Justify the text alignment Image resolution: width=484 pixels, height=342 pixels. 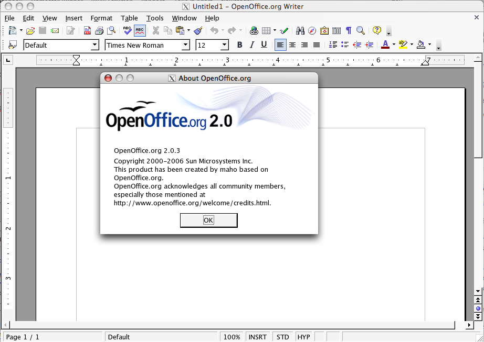click(x=317, y=45)
